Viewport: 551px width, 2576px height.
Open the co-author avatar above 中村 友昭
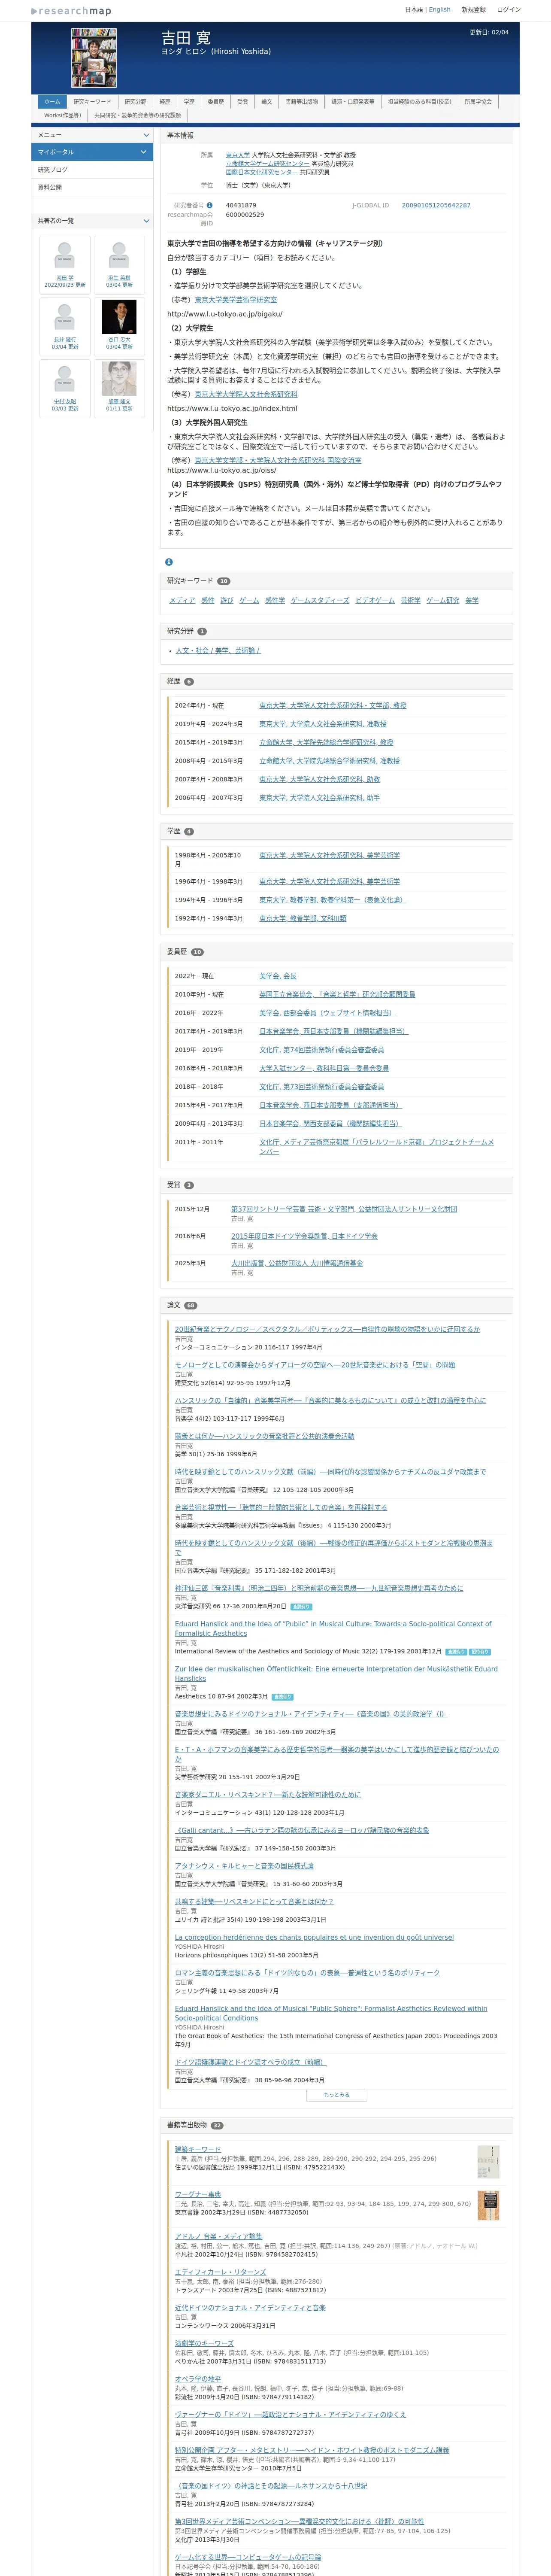[64, 379]
